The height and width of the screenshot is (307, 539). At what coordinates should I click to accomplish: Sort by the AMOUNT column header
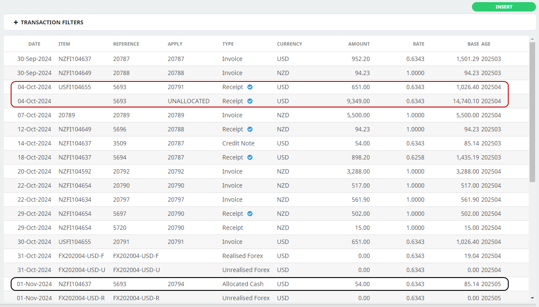click(x=359, y=44)
